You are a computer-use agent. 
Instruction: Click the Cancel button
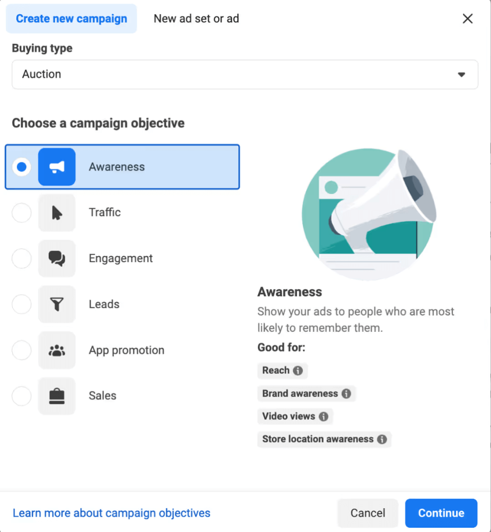pos(368,512)
